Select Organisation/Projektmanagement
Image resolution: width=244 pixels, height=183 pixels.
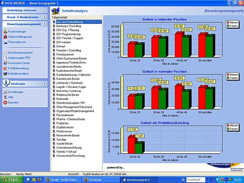tap(75, 111)
